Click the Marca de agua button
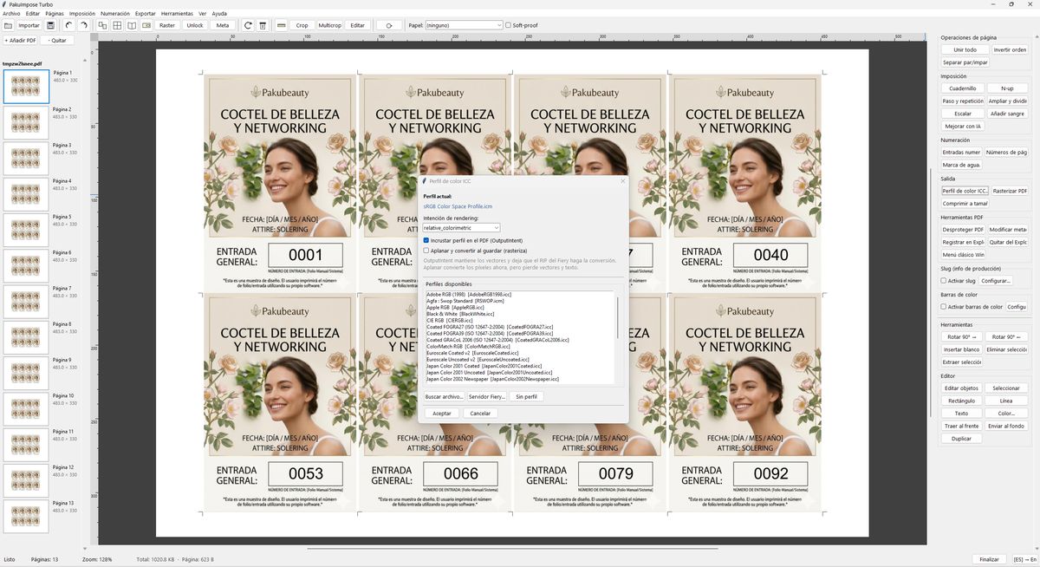1040x567 pixels. [x=962, y=165]
